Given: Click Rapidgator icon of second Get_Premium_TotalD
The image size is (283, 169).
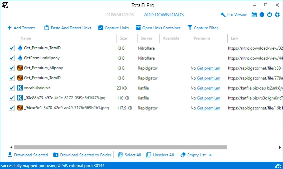Looking at the screenshot, I should pos(20,78).
